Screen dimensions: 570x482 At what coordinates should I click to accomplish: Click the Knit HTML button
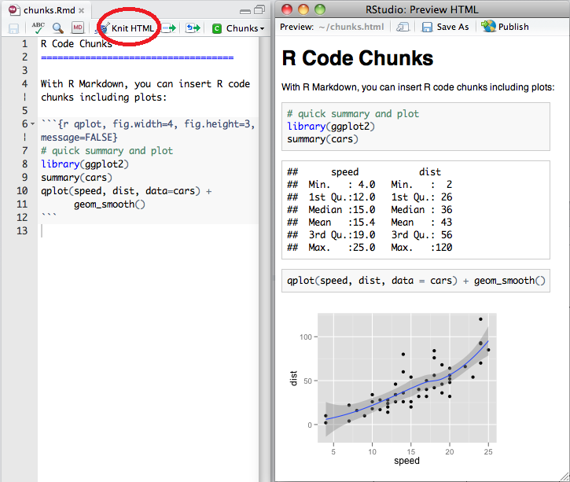126,28
